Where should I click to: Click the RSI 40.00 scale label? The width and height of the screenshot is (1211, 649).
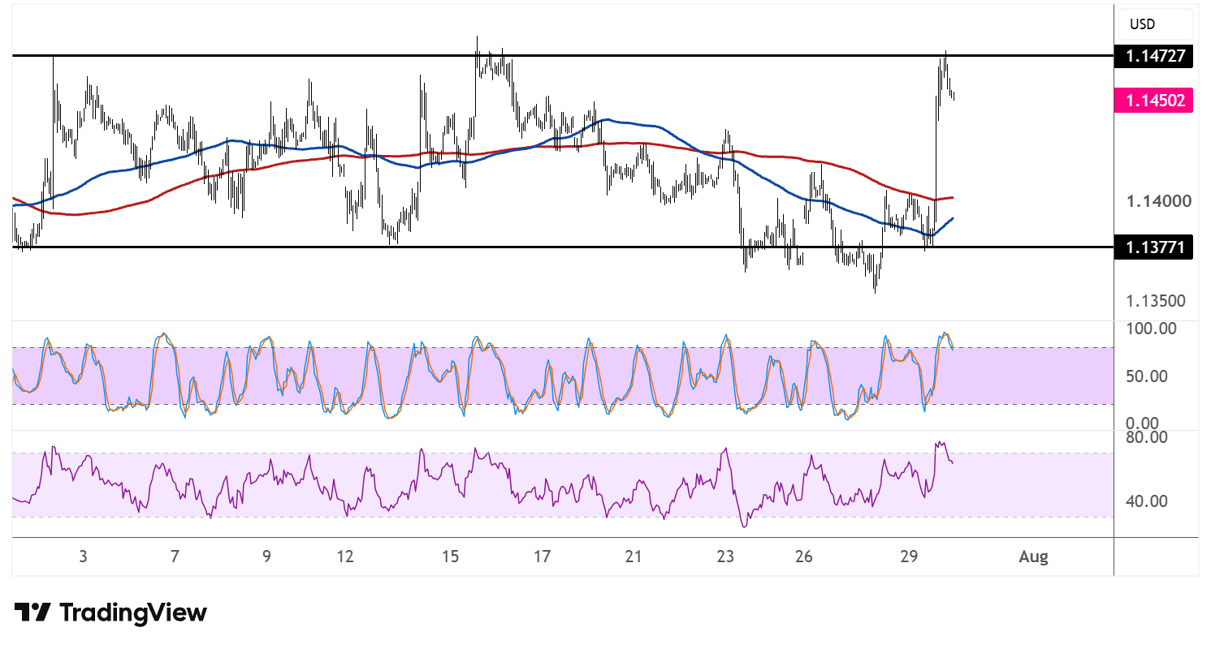click(1148, 501)
